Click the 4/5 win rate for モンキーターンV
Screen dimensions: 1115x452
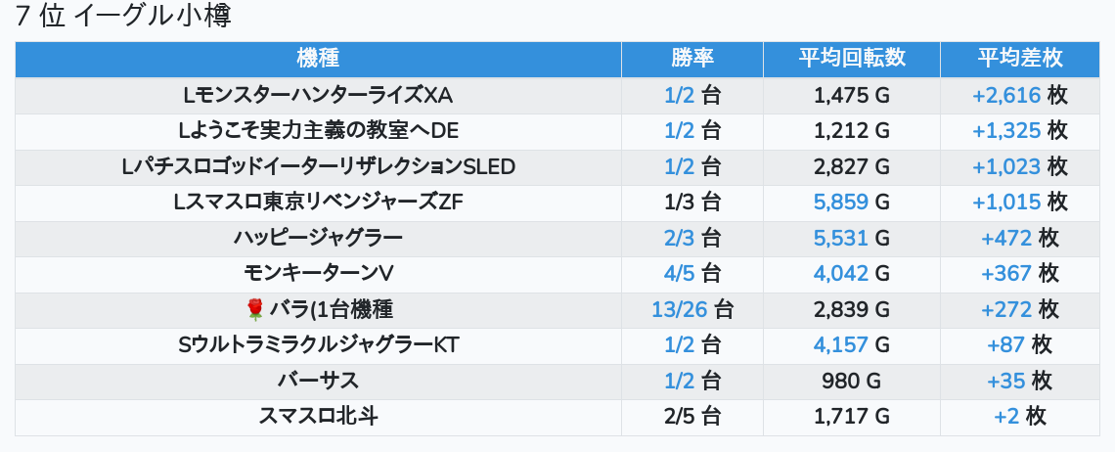[x=679, y=274]
